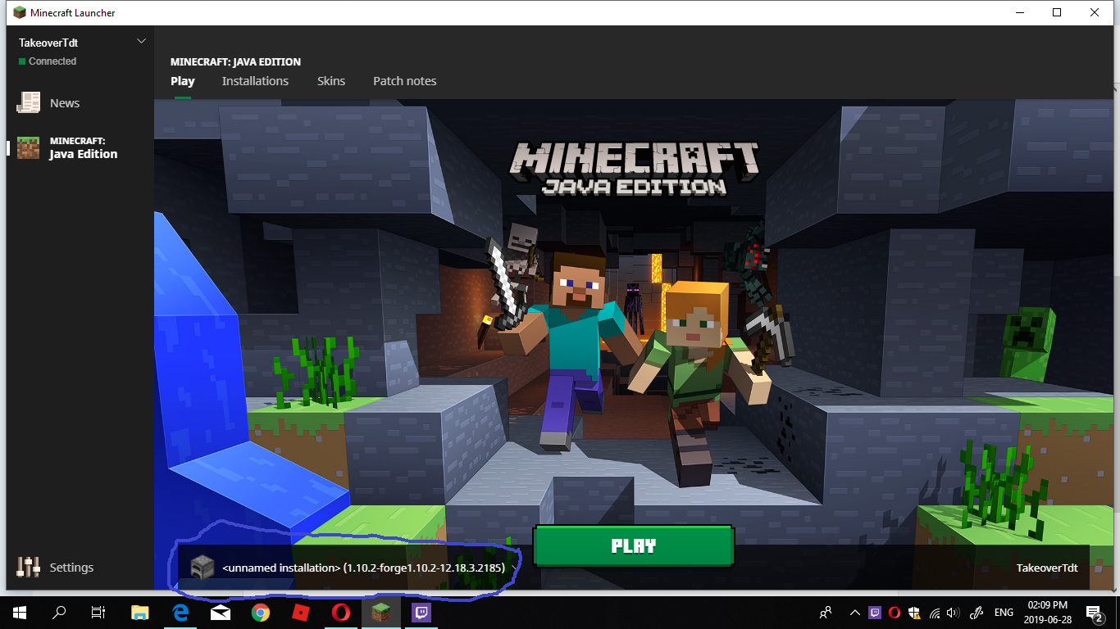This screenshot has height=629, width=1120.
Task: Open Task View on the taskbar
Action: point(98,613)
